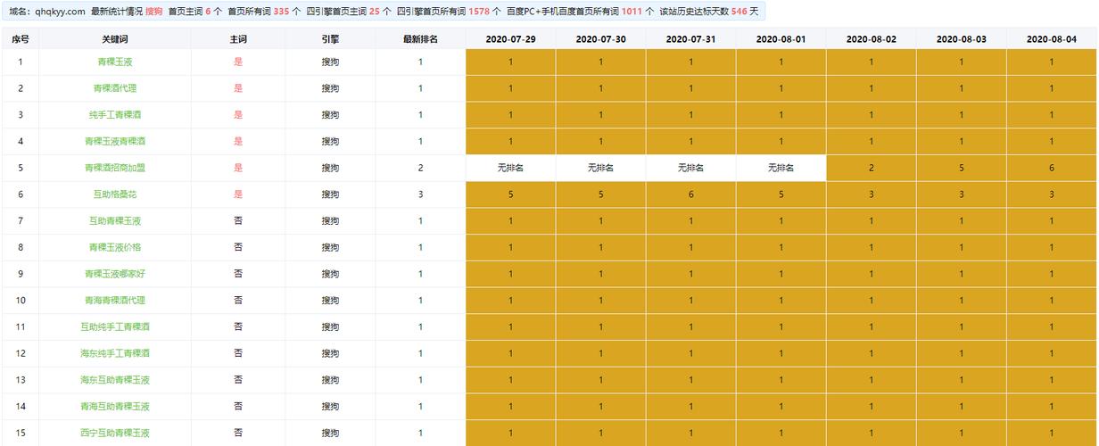Image resolution: width=1099 pixels, height=446 pixels.
Task: Click the 西宁互助青稞玉液 keyword
Action: 115,433
